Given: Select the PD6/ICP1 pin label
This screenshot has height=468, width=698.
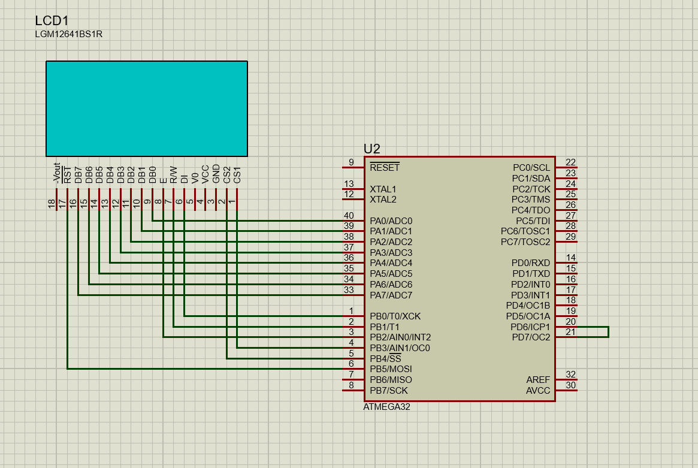Looking at the screenshot, I should click(530, 327).
